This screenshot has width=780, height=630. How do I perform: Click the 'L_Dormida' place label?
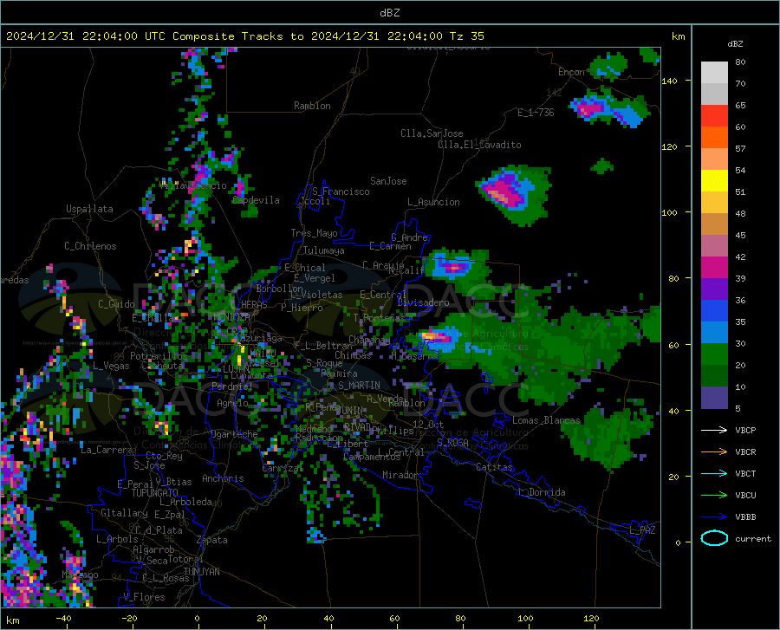coord(541,492)
